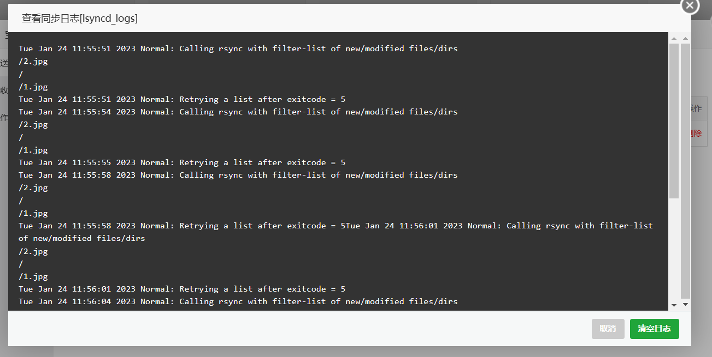This screenshot has height=357, width=712.
Task: Close the sync log dialog with X icon
Action: (690, 5)
